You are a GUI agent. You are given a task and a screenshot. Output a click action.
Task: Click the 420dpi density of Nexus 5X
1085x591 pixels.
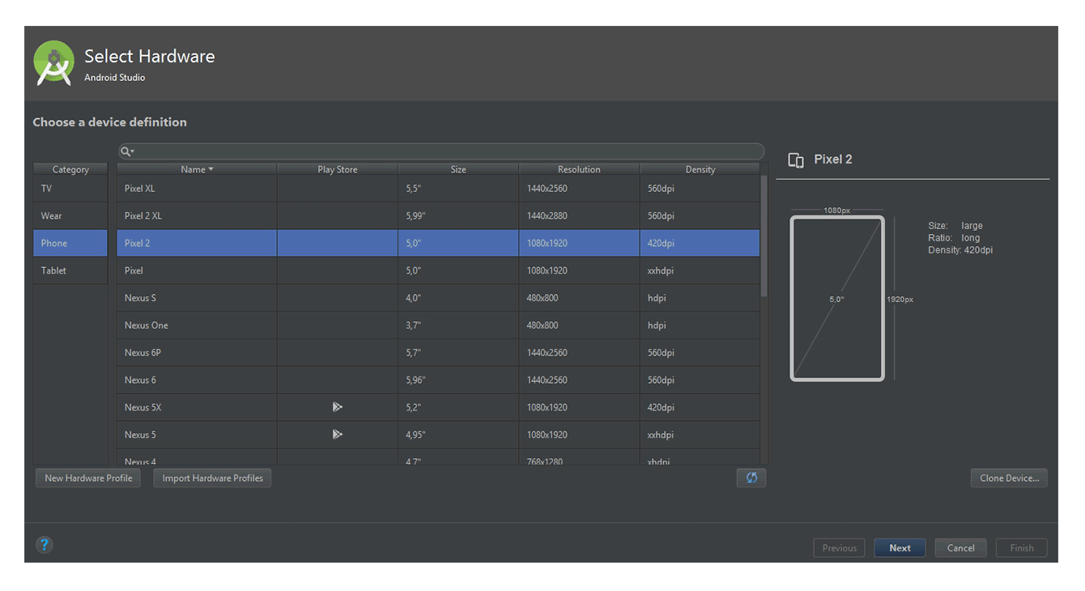click(700, 407)
